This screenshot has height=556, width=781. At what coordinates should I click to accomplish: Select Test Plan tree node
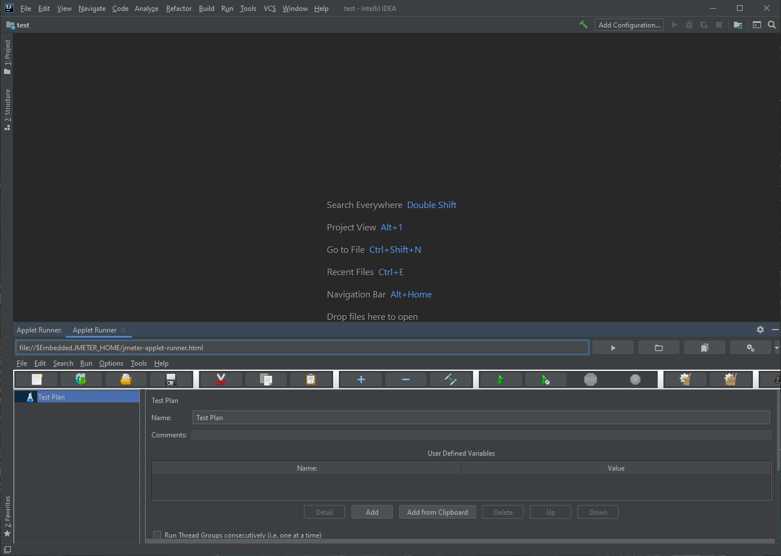77,397
